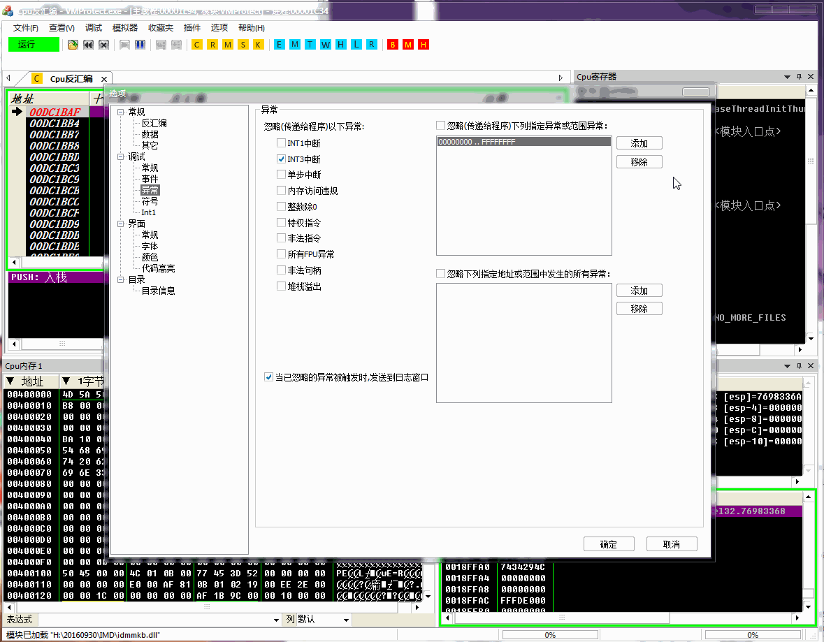Select 代码高亮 in the options tree
The width and height of the screenshot is (824, 642).
pyautogui.click(x=158, y=268)
